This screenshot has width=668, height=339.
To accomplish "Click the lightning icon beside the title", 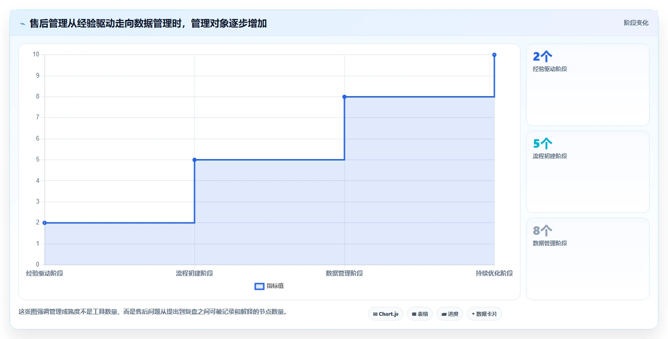I will pos(22,24).
